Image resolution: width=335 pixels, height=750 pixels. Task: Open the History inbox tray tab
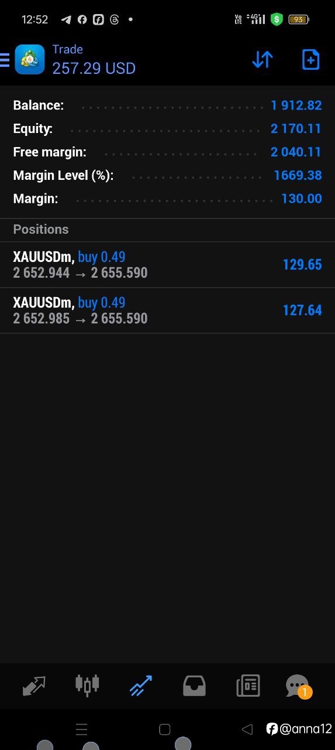[194, 686]
